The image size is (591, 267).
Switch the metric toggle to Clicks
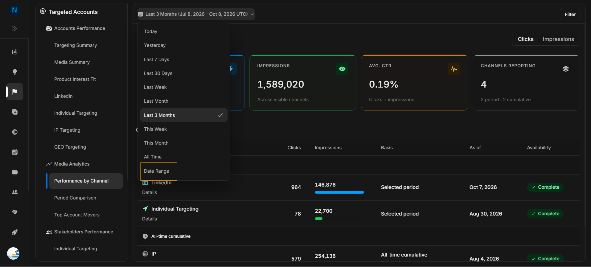pyautogui.click(x=526, y=39)
